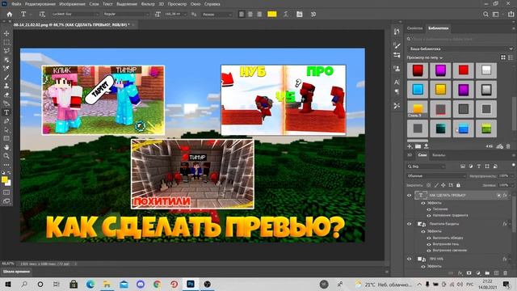Delete selected library item trash icon

pyautogui.click(x=508, y=146)
